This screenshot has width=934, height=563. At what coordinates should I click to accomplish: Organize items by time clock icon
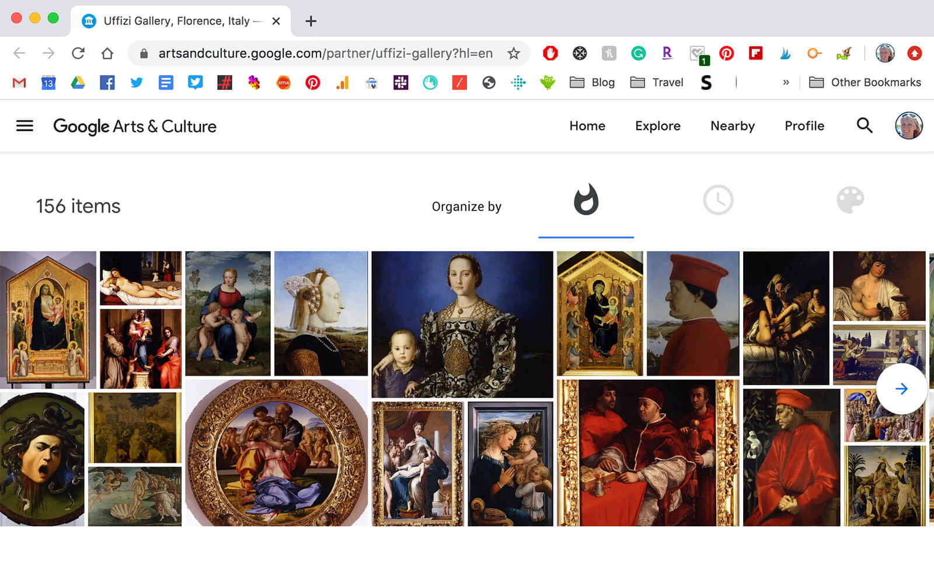point(718,200)
